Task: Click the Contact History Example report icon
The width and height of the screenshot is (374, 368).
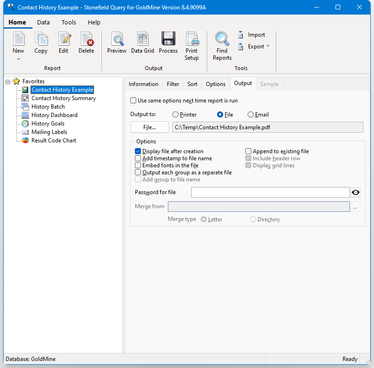Action: 25,90
